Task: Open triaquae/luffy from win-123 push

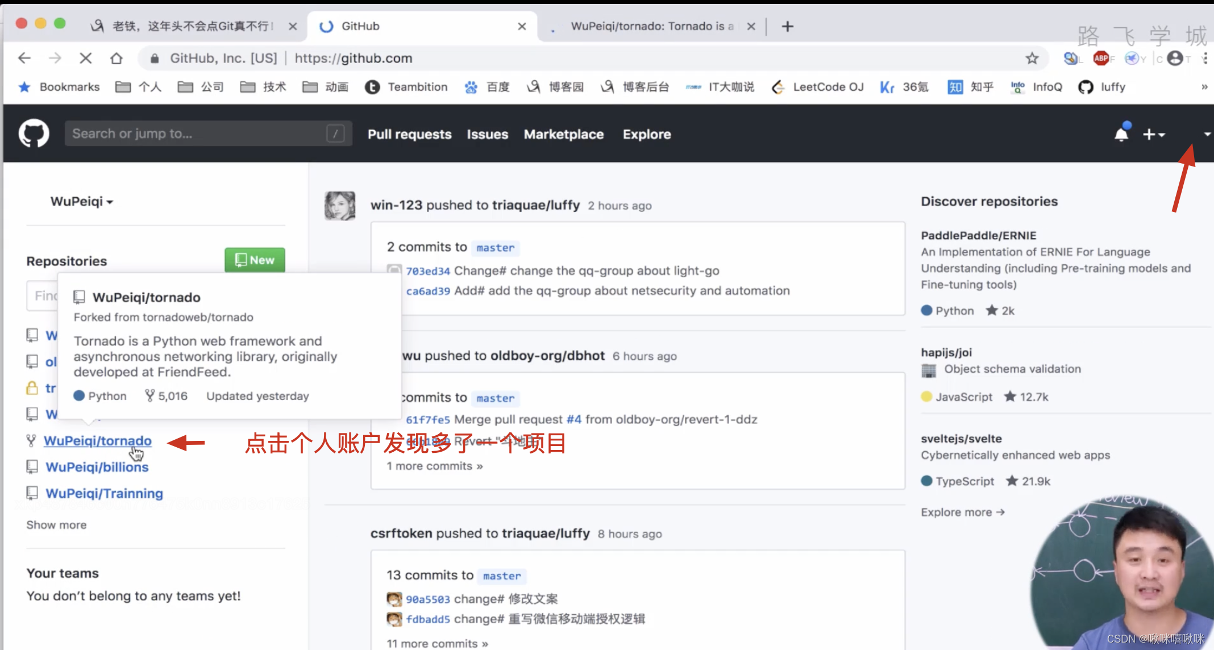Action: coord(535,205)
